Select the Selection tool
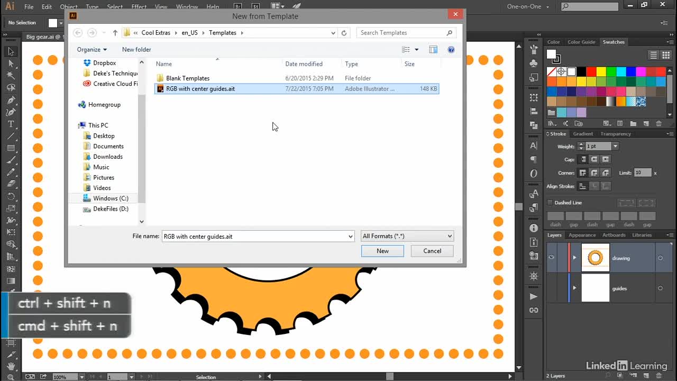The height and width of the screenshot is (381, 677). tap(11, 51)
